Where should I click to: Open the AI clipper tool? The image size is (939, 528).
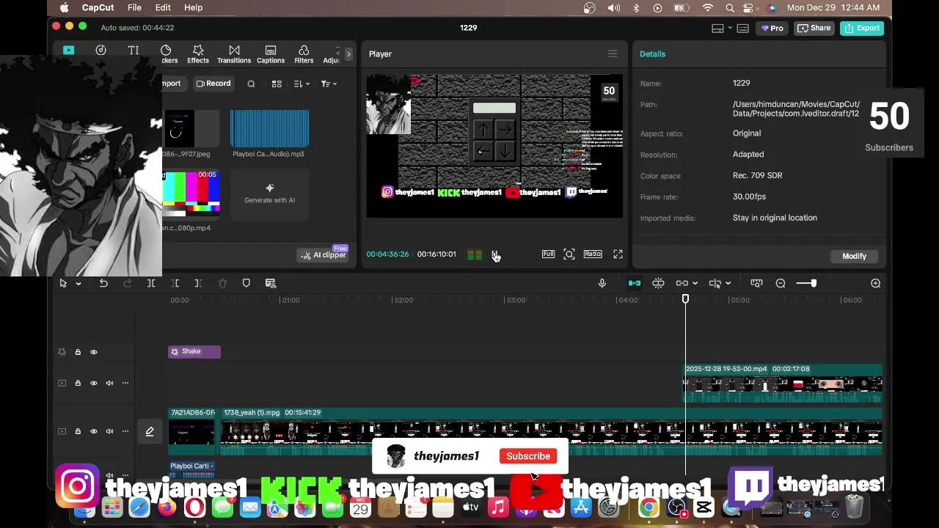tap(323, 254)
